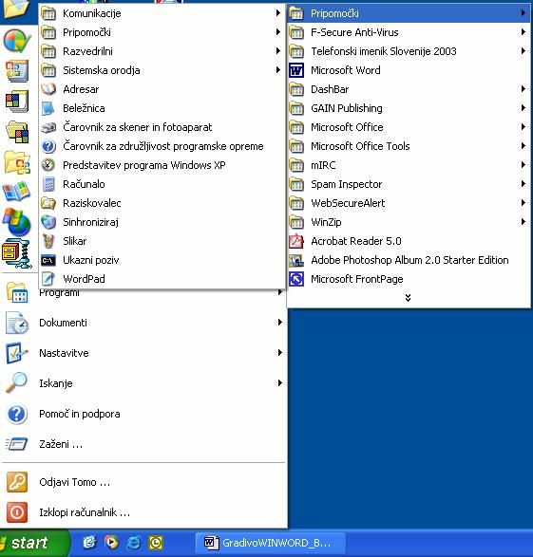This screenshot has width=533, height=557.
Task: Open Ukazni poziv command prompt icon
Action: pos(48,260)
